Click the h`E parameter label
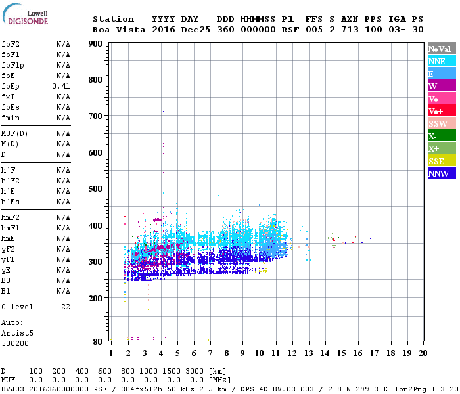Viewport: 460px width, 394px height. click(x=8, y=192)
